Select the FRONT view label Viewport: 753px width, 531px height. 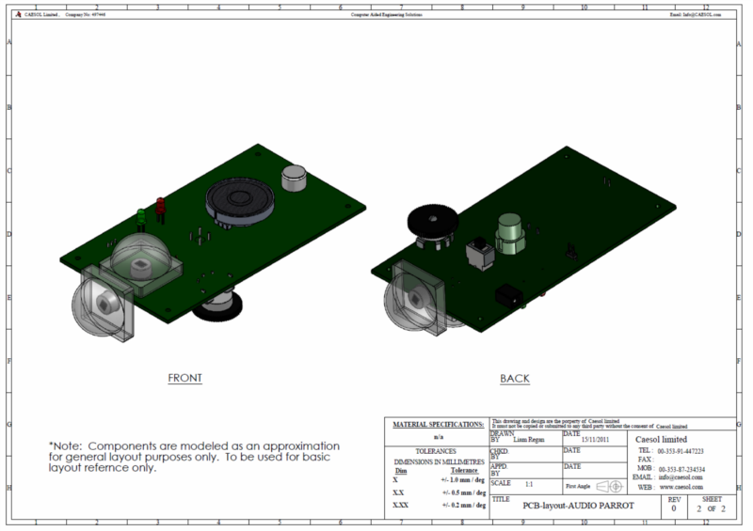[x=184, y=378]
